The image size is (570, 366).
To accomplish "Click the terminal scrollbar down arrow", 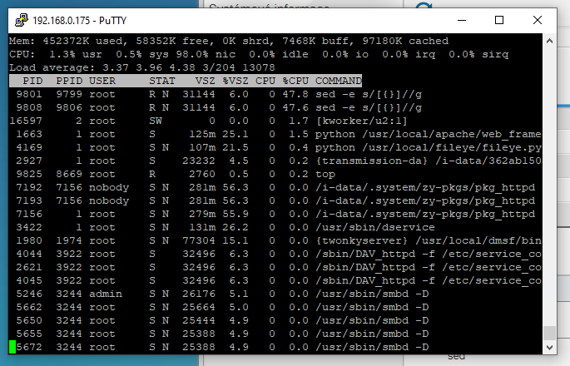I will click(549, 347).
